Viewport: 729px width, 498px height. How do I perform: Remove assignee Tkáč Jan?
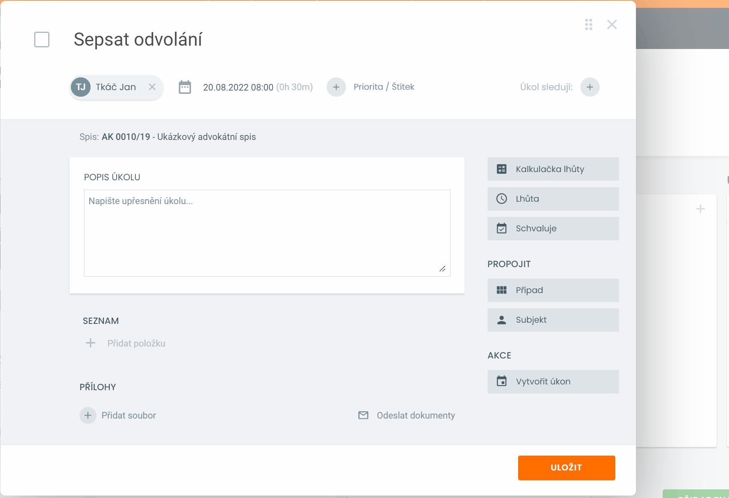(152, 87)
